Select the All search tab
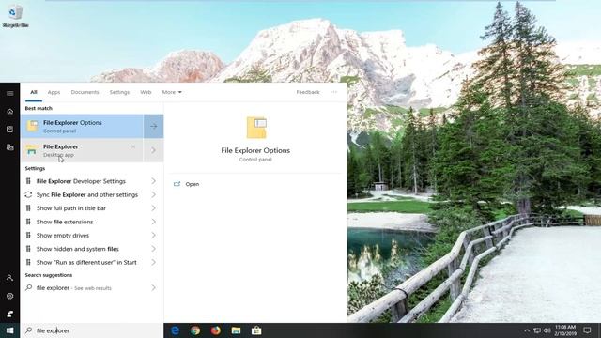601x338 pixels. click(x=34, y=92)
